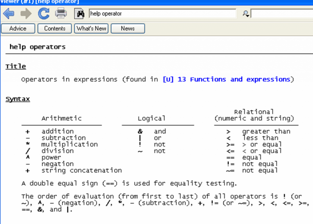Open the Advice page
The image size is (313, 224).
pos(18,28)
